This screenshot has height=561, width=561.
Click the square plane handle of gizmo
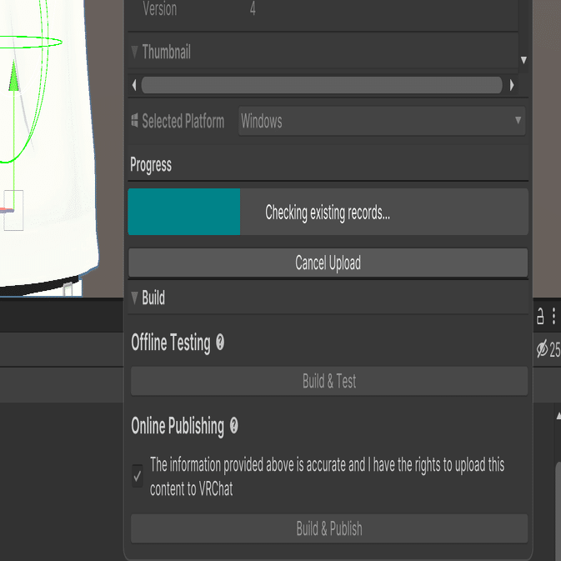13,210
